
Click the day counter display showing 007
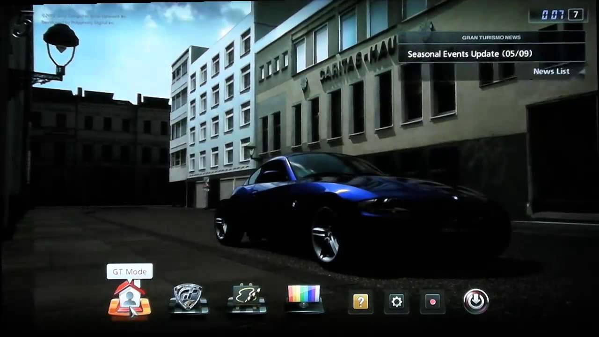coord(552,15)
